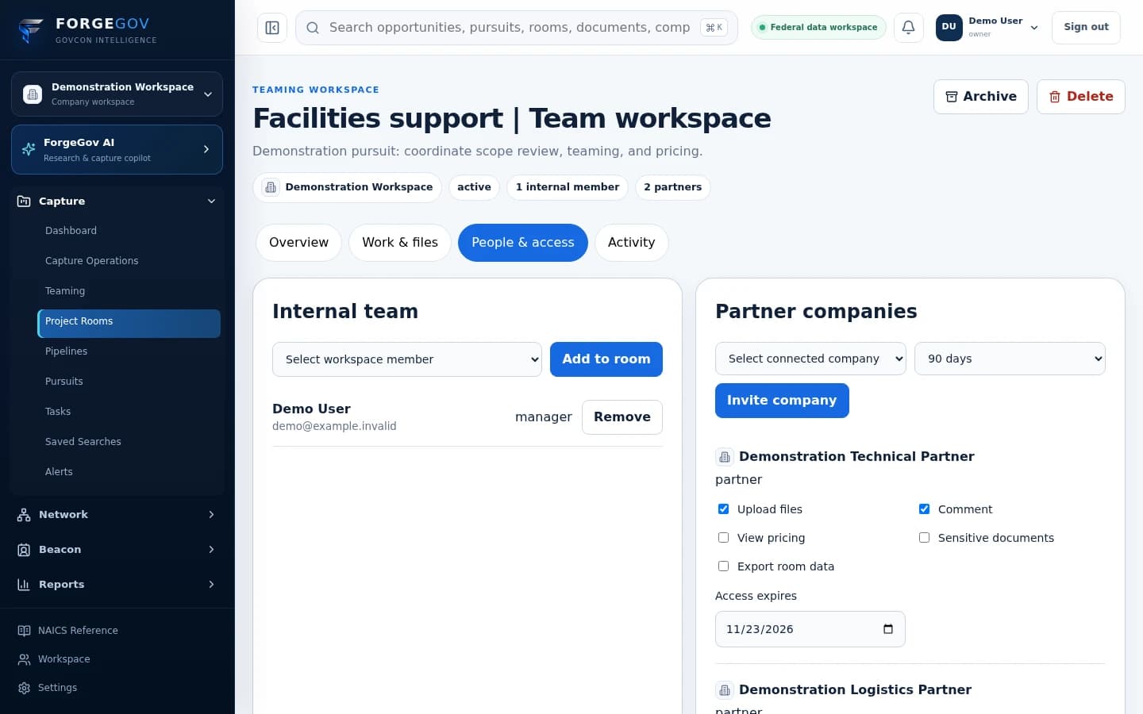Viewport: 1143px width, 714px height.
Task: Remove Demo User from the room
Action: click(622, 417)
